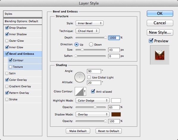Click the brown shadow color swatch

point(116,114)
